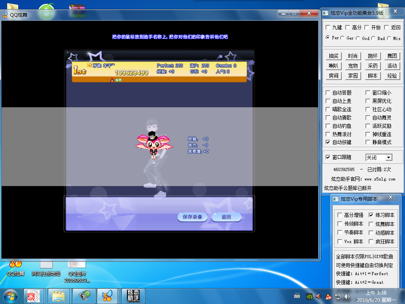Screen dimensions: 405x304
Task: Click the 喇叭 button
Action: tap(333, 66)
